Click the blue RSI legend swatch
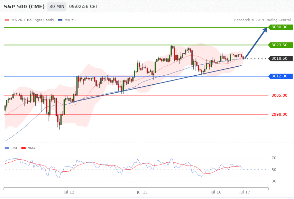 click(7, 148)
